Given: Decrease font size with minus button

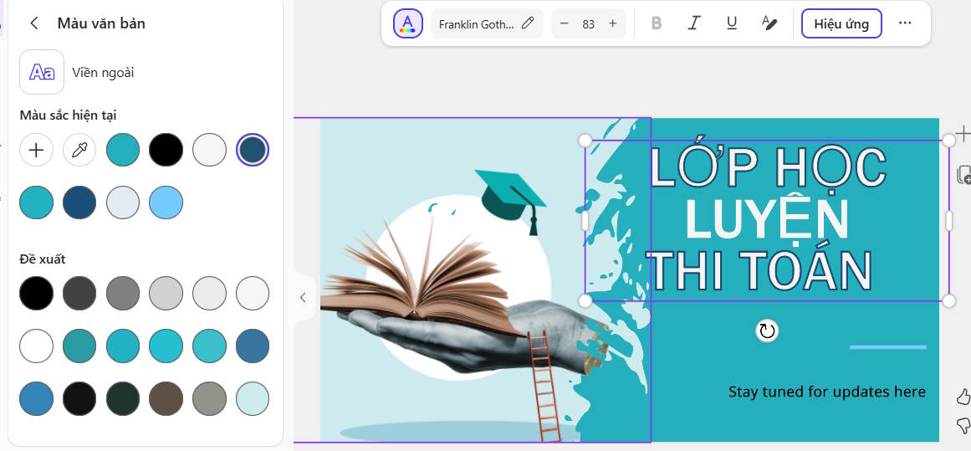Looking at the screenshot, I should [565, 23].
